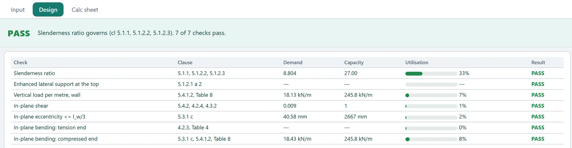
Task: Select 'Vertical load per metre, wall' row
Action: (x=287, y=95)
